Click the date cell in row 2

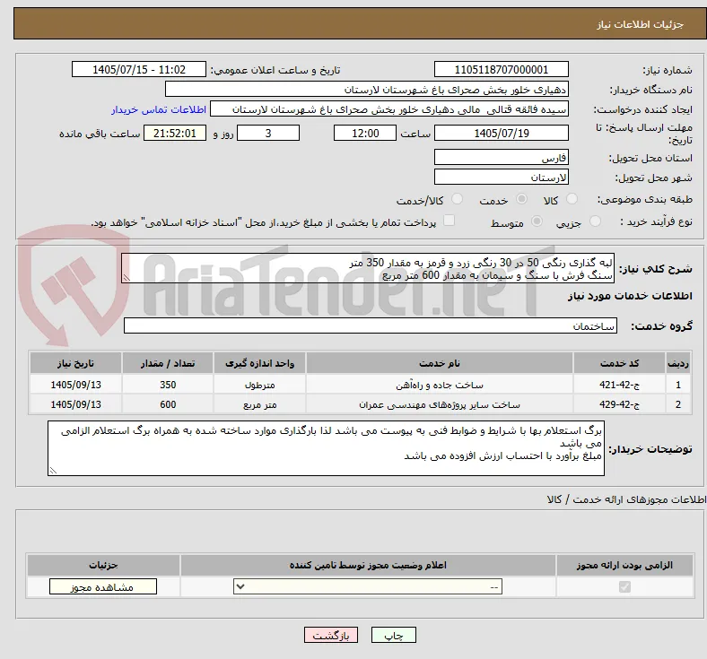[75, 404]
